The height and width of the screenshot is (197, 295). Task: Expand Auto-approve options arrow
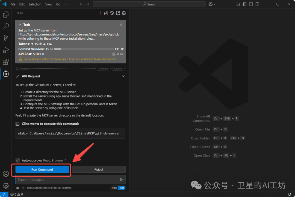click(66, 160)
